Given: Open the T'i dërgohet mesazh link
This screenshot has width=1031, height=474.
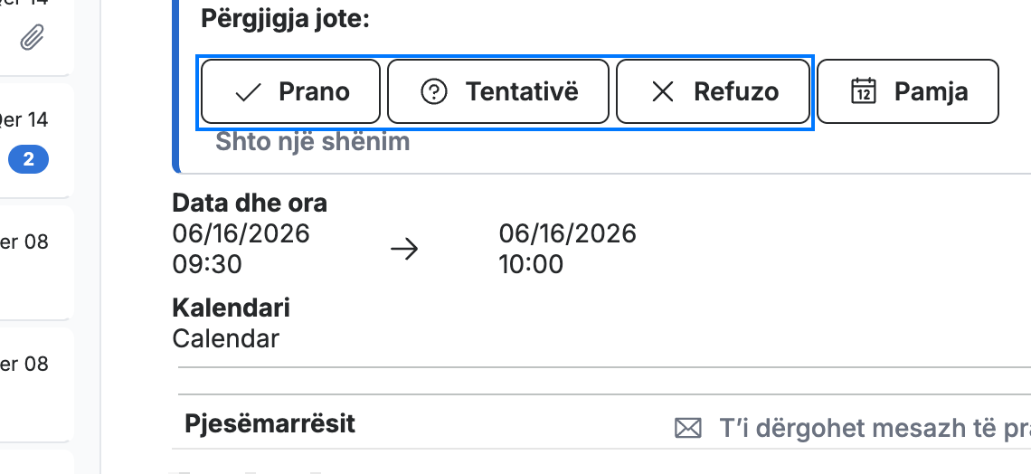Looking at the screenshot, I should pos(875,429).
